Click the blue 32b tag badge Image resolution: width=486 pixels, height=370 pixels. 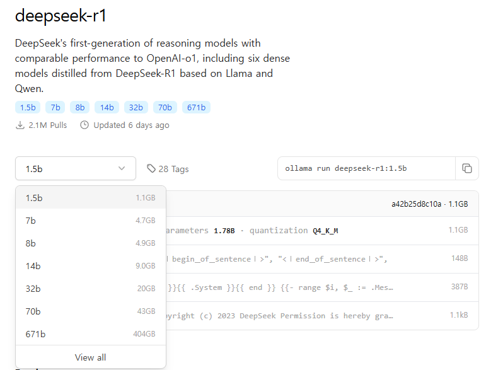[136, 108]
